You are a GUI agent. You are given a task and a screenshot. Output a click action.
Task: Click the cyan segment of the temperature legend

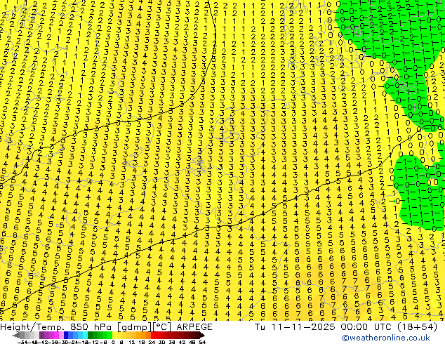point(85,336)
